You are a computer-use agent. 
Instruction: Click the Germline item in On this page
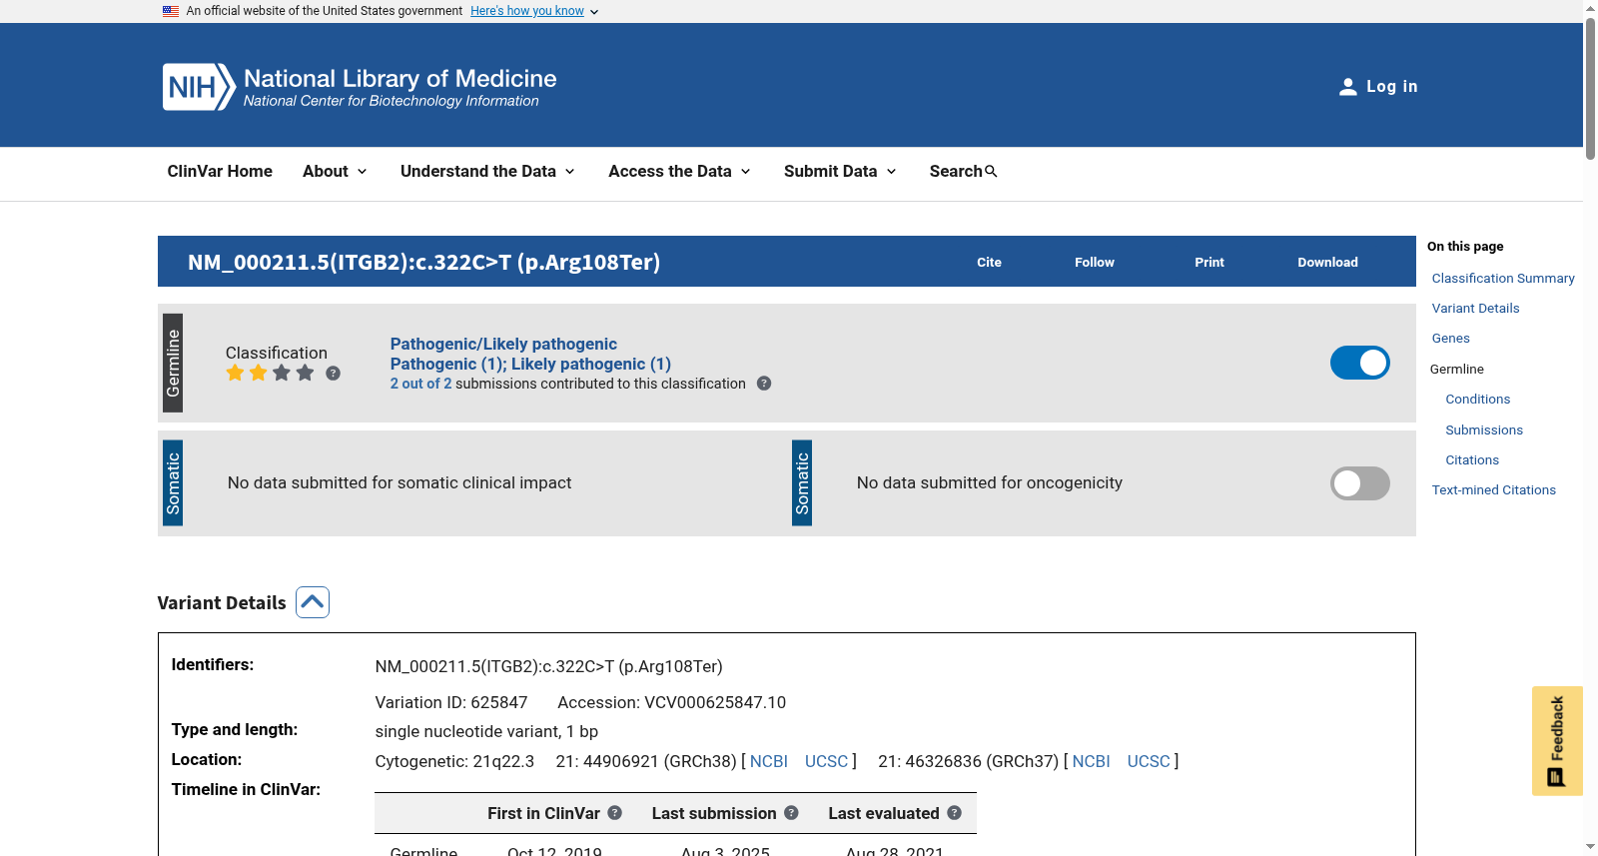1456,370
